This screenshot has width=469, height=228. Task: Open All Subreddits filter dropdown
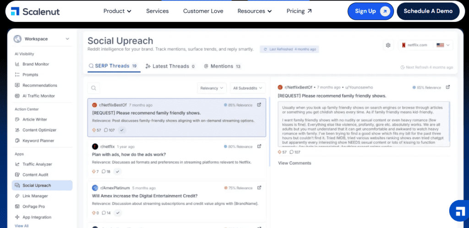click(248, 88)
